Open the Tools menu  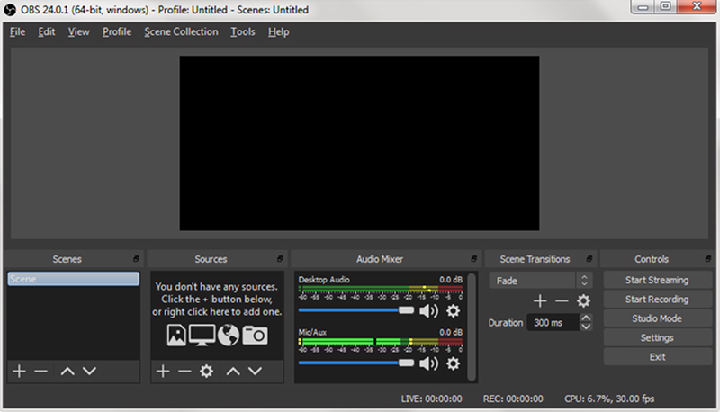(x=242, y=31)
